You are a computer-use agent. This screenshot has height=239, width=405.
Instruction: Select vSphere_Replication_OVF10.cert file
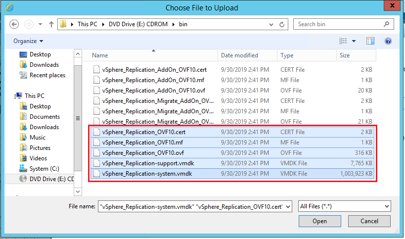tap(232, 132)
